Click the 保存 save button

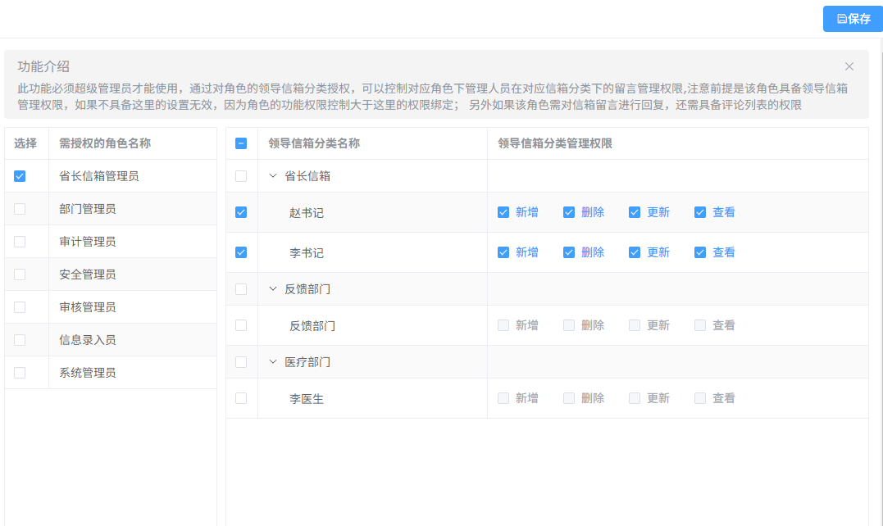coord(853,19)
